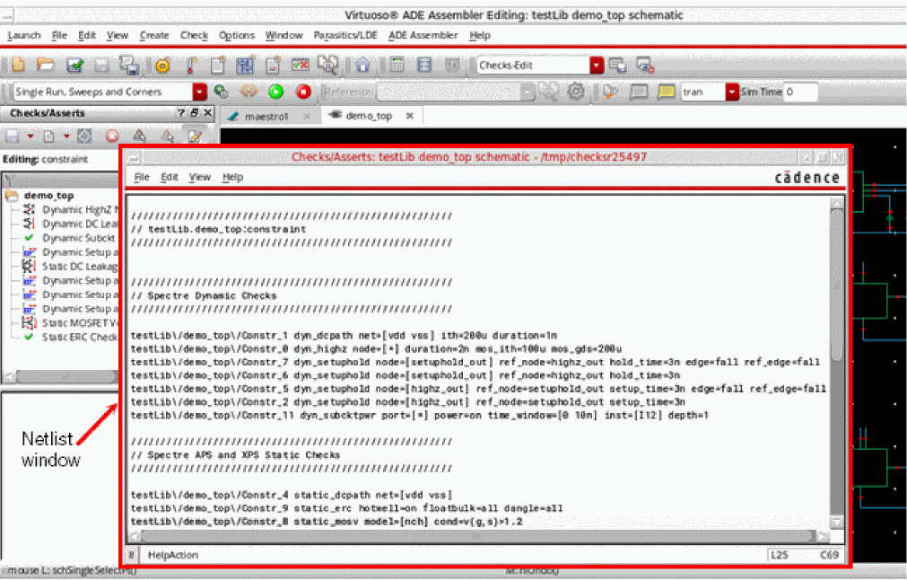This screenshot has height=580, width=907.
Task: Switch to the demo_top tab
Action: 369,116
